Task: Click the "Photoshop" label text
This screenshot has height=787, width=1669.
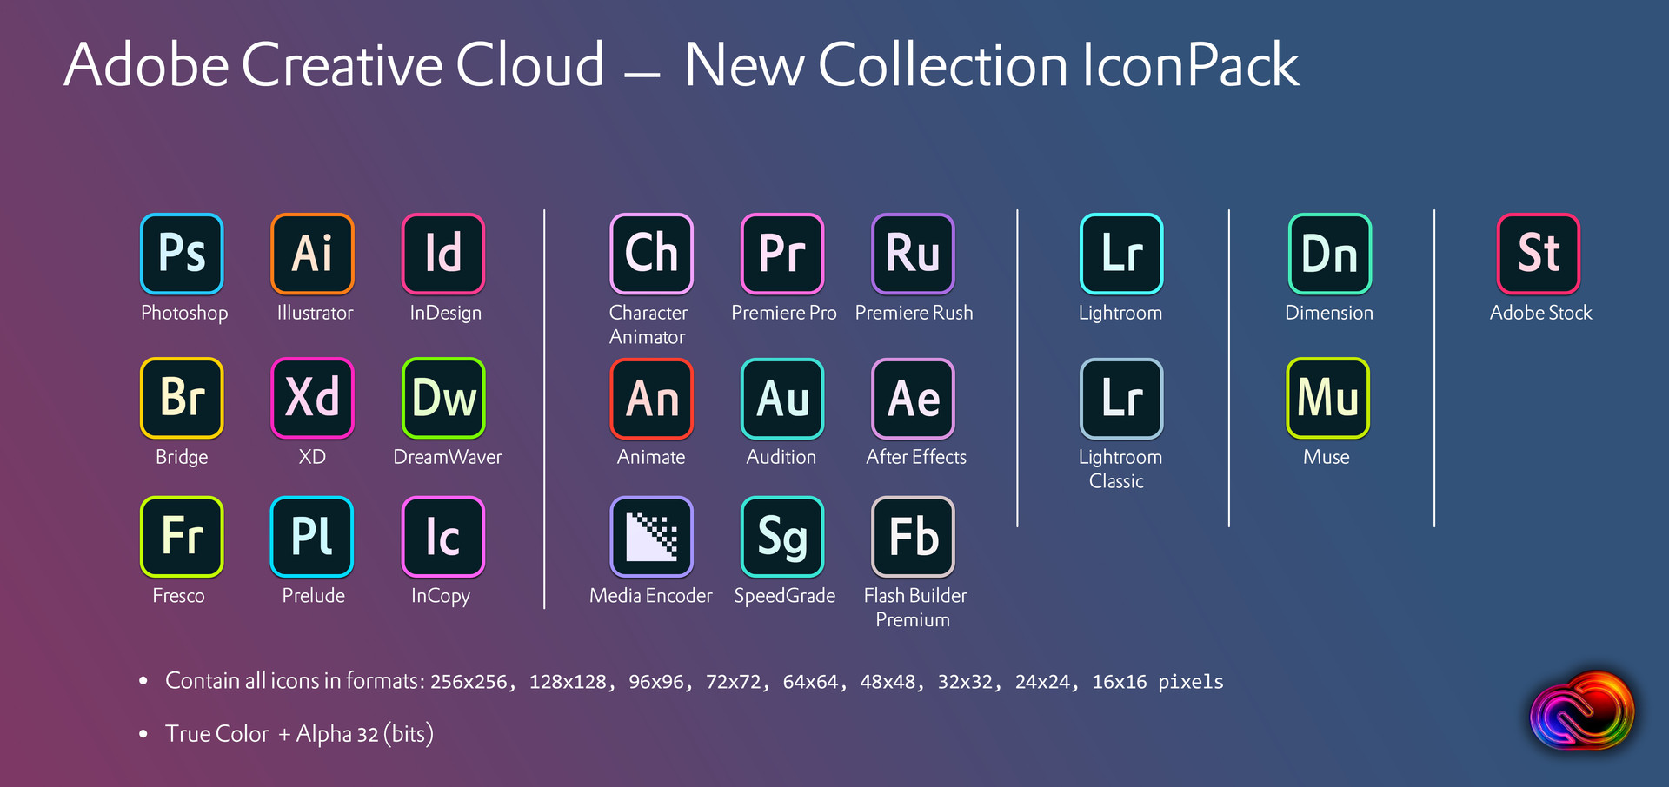Action: coord(184,314)
